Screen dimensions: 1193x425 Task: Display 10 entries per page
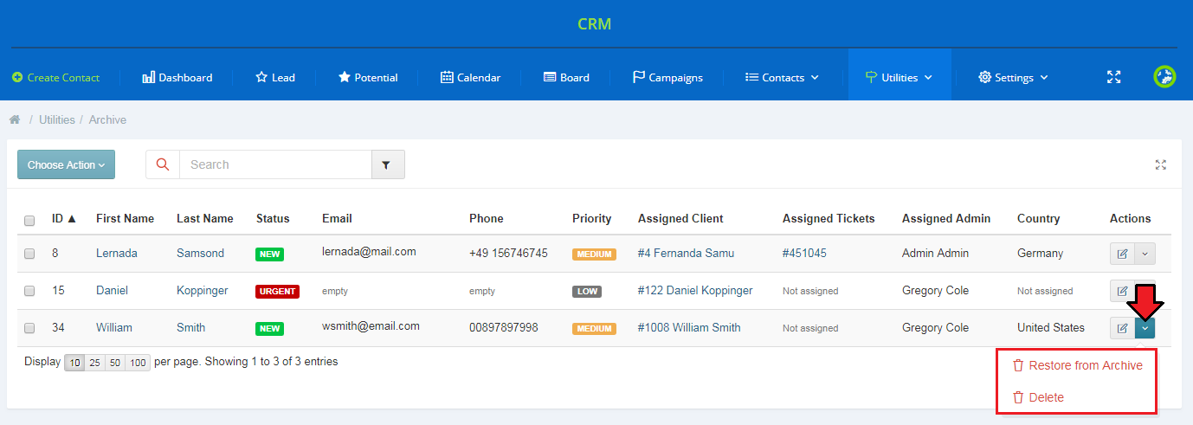pyautogui.click(x=74, y=363)
